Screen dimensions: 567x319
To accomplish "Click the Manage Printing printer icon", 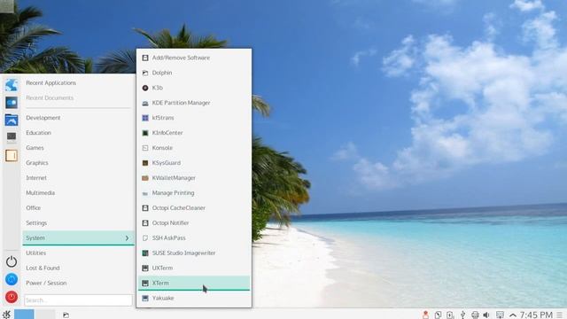I will click(x=145, y=193).
